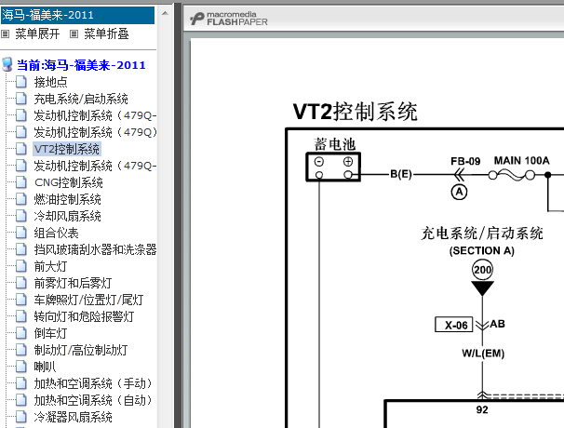Open 倒车灯 entry
Screen dimensions: 564x428
[50, 333]
